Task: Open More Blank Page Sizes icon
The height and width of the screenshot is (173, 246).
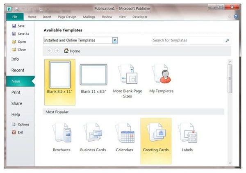Action: tap(128, 74)
